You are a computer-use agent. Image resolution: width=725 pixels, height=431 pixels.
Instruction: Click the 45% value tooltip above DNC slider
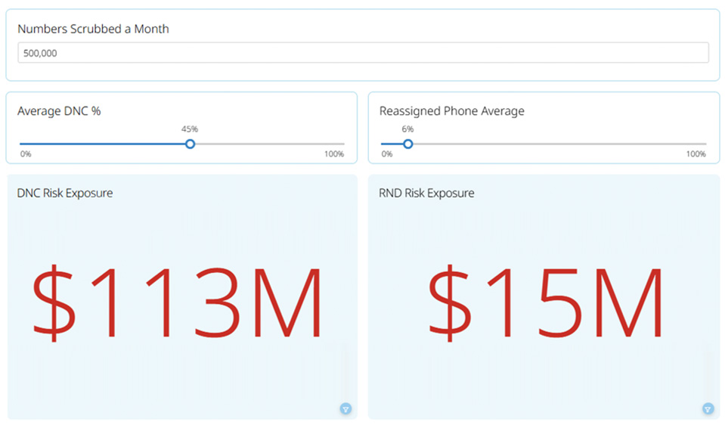point(190,129)
